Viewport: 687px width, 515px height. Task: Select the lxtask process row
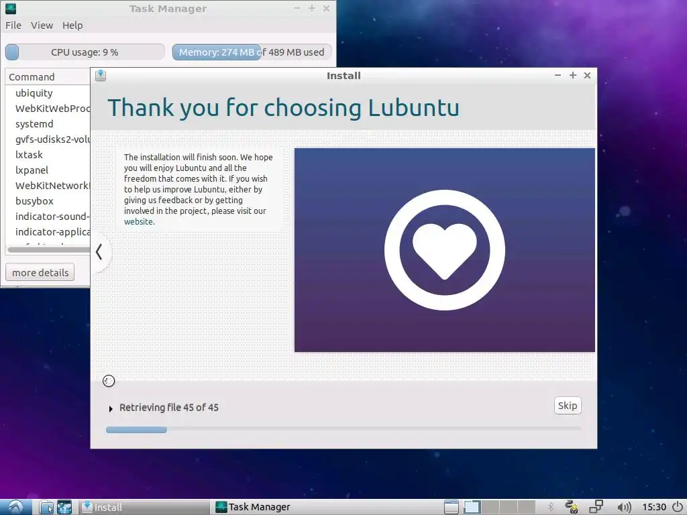[48, 155]
